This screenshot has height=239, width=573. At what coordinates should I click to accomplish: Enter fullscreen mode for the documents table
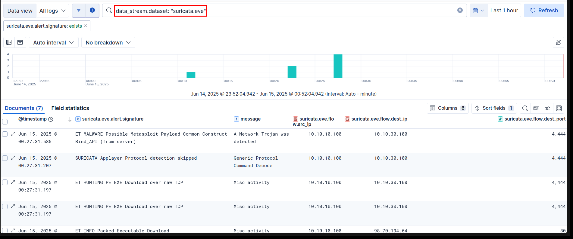coord(559,108)
